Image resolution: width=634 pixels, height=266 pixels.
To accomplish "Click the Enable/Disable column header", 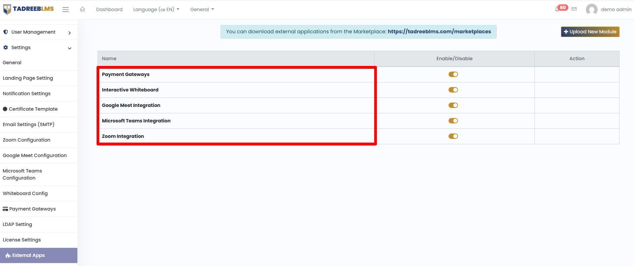I will [x=454, y=59].
